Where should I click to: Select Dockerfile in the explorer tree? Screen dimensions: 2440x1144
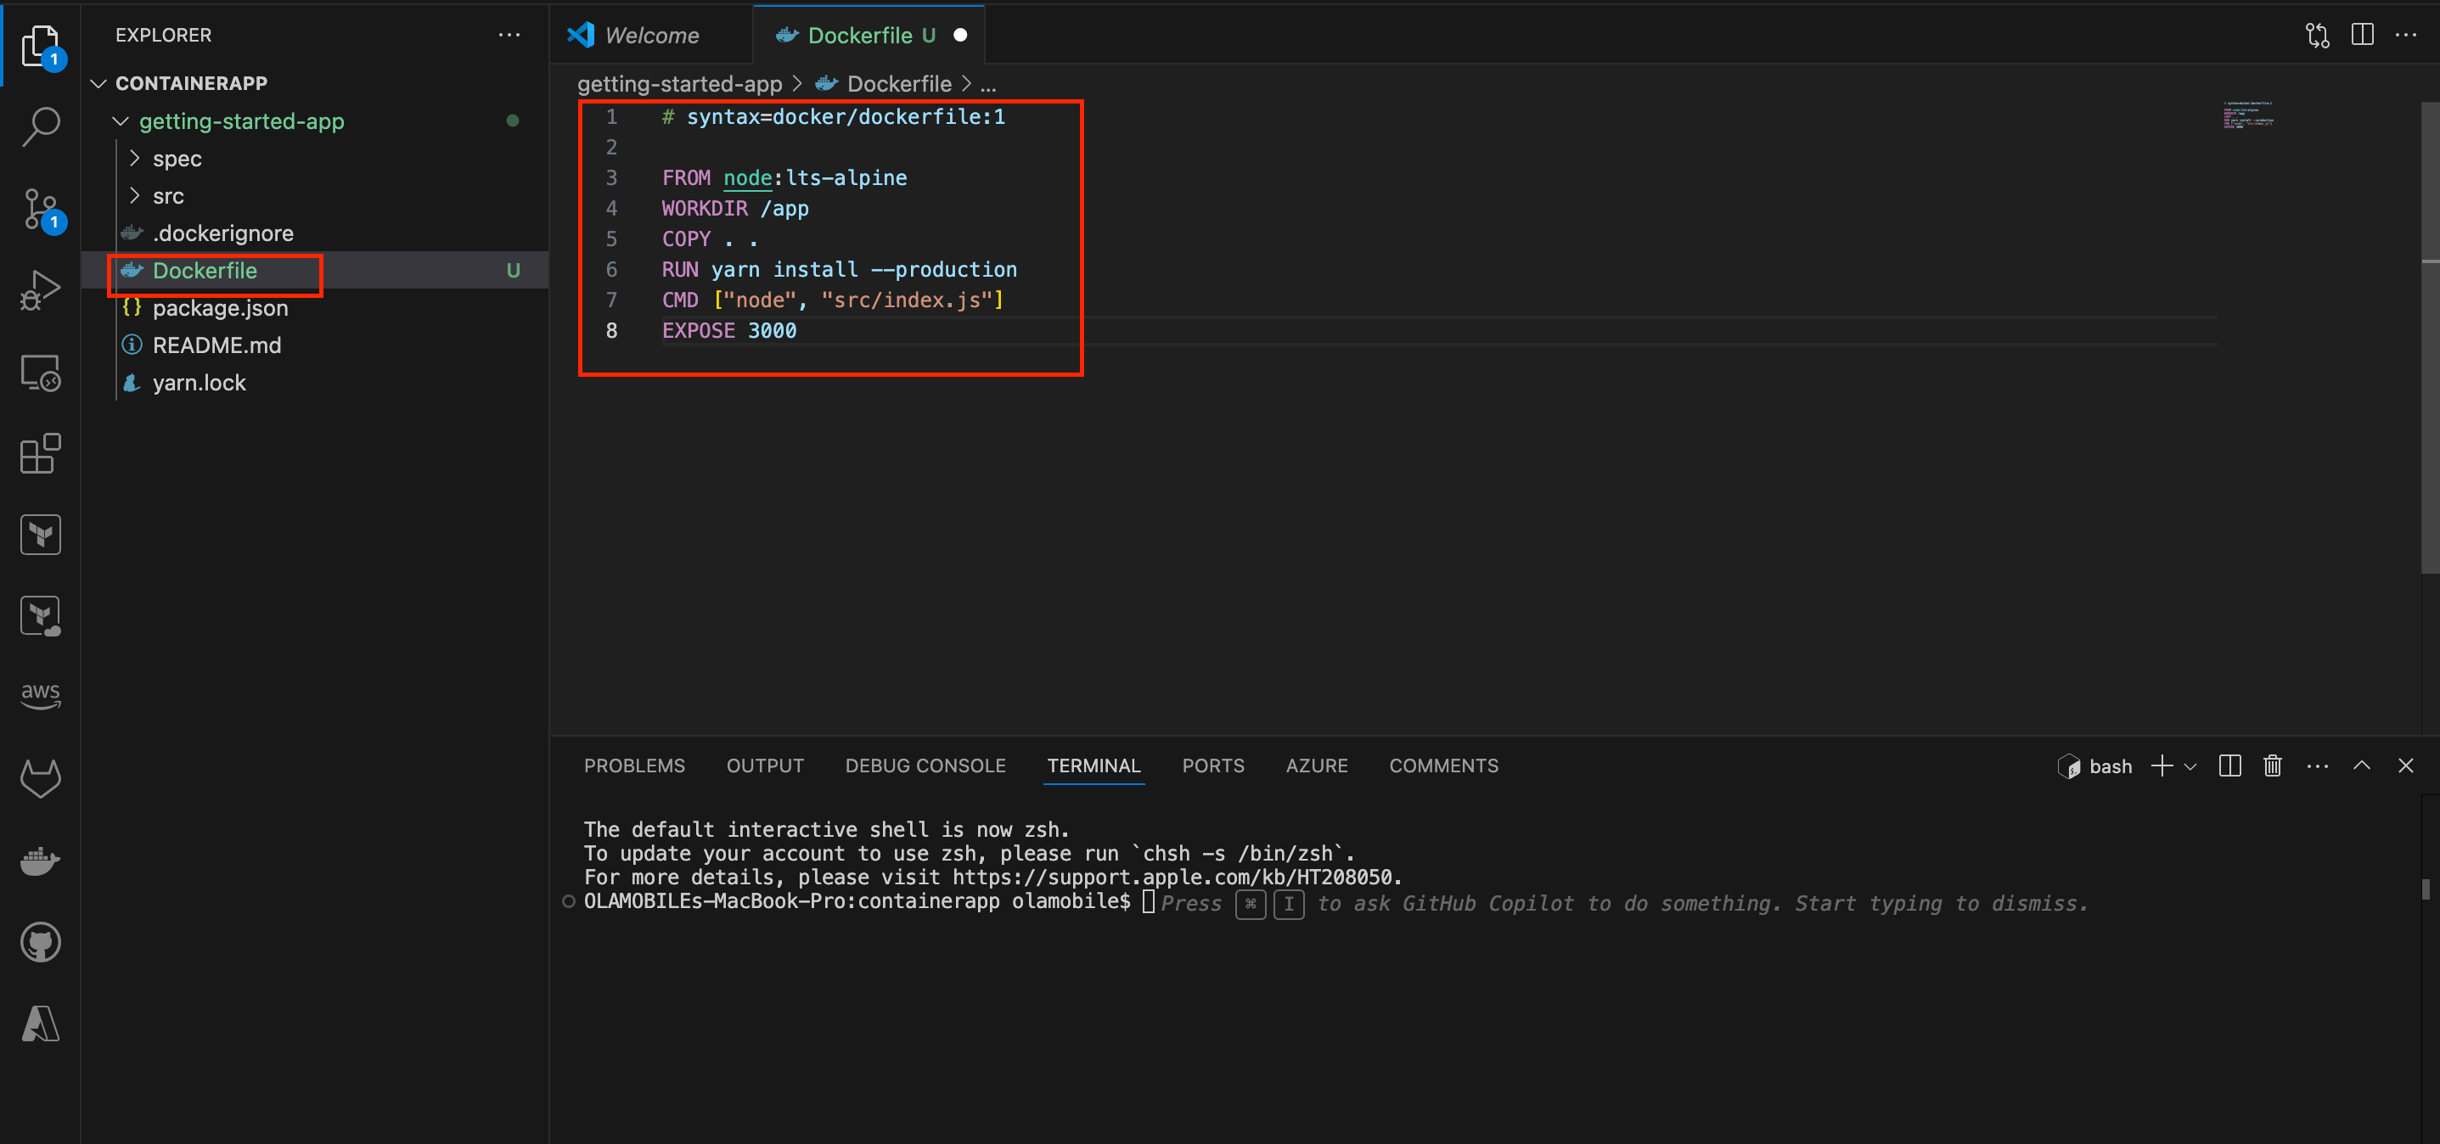coord(316,270)
